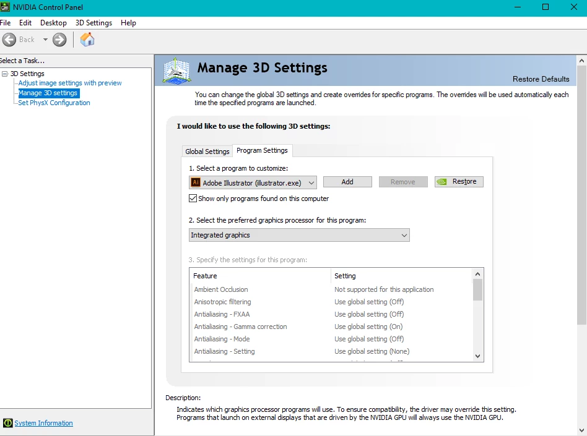Click the Restore Defaults link
The height and width of the screenshot is (436, 587).
[541, 79]
